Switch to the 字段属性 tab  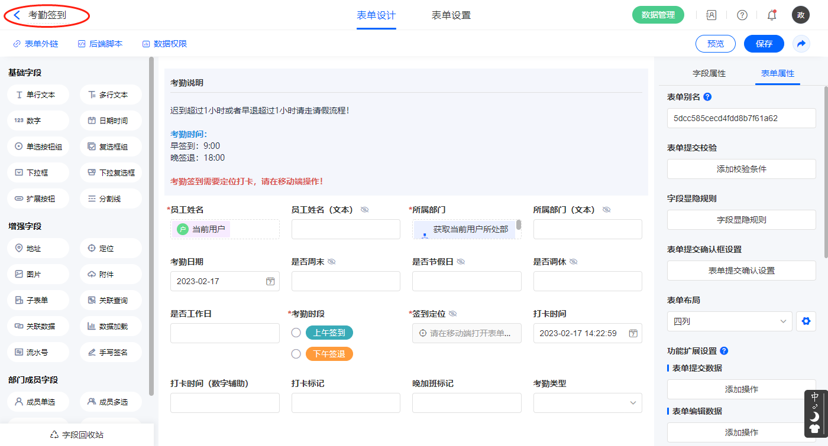[x=709, y=73]
